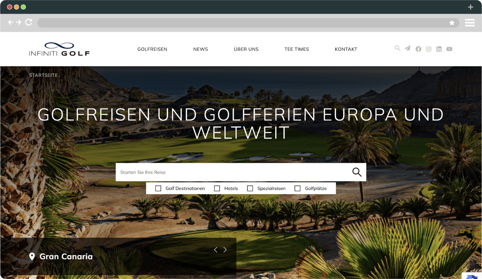Viewport: 482px width, 279px height.
Task: Click the header search magnifier icon
Action: (397, 48)
